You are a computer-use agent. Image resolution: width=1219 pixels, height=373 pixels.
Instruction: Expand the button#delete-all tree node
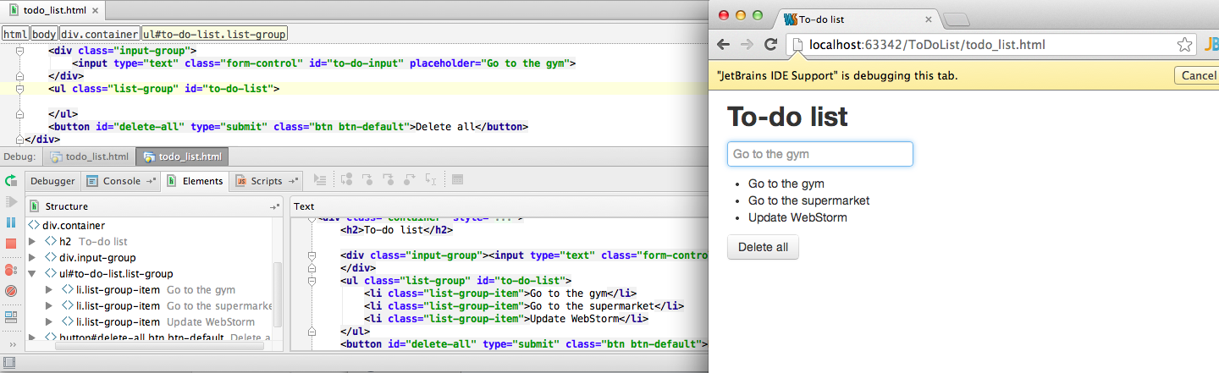coord(33,338)
